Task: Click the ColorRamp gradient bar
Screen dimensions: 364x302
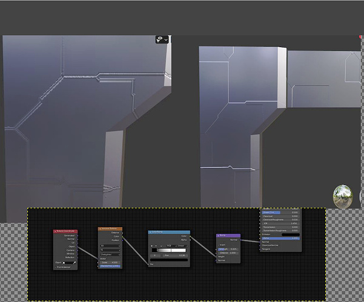Action: tap(169, 250)
